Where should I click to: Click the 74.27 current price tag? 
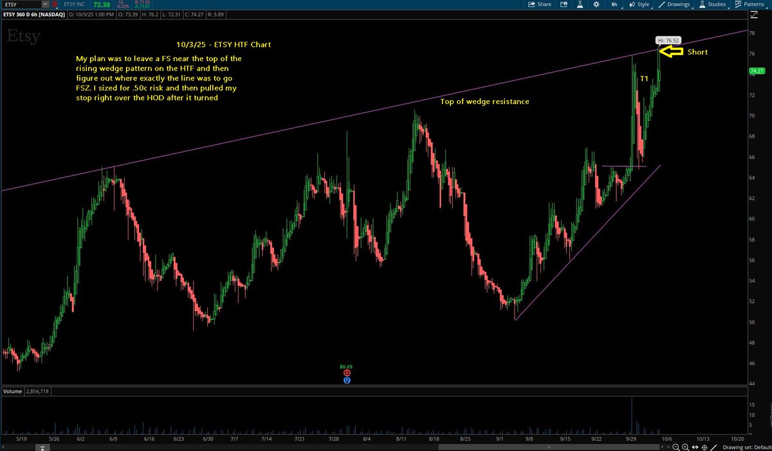[757, 71]
